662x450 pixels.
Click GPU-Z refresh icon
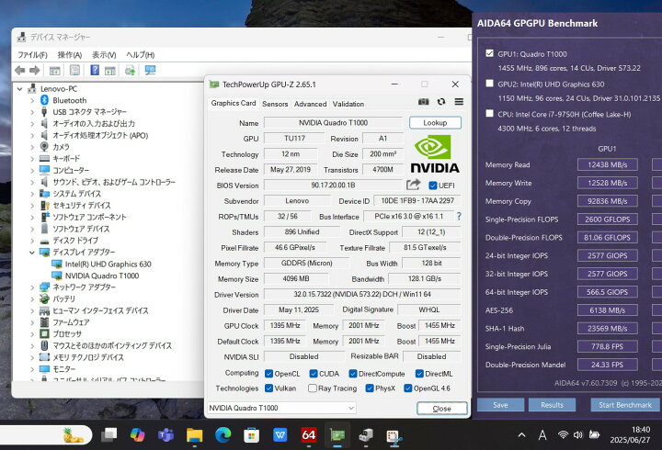tap(441, 102)
